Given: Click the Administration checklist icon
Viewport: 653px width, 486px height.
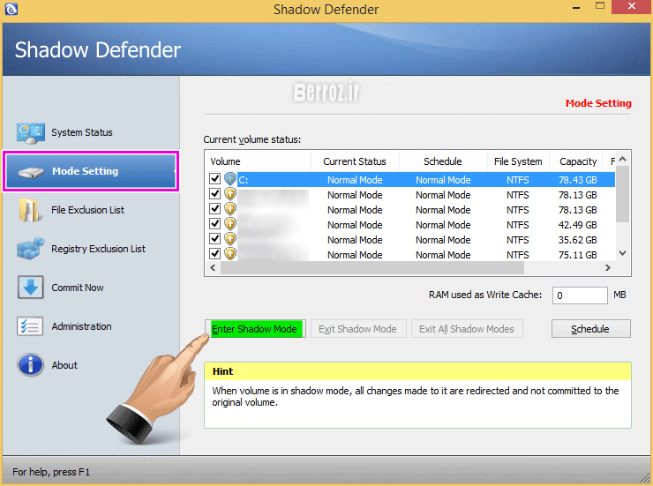Looking at the screenshot, I should click(30, 326).
